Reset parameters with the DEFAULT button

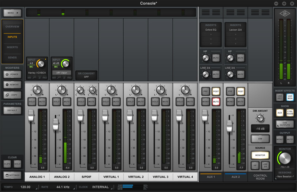coord(12,110)
